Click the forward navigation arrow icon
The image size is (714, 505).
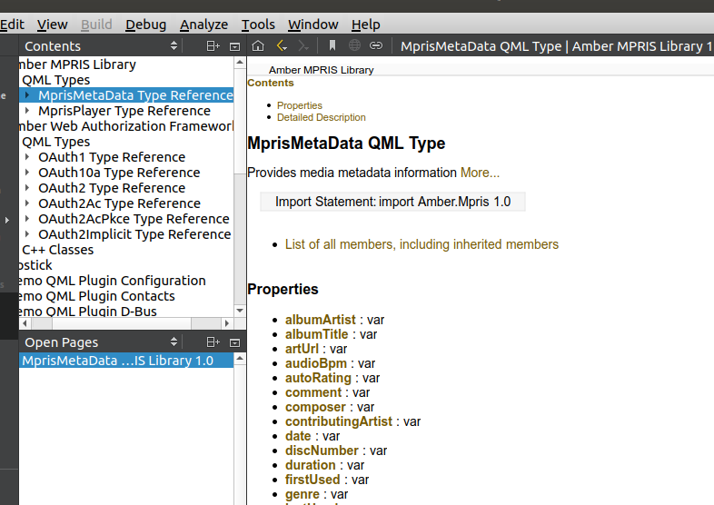click(303, 45)
